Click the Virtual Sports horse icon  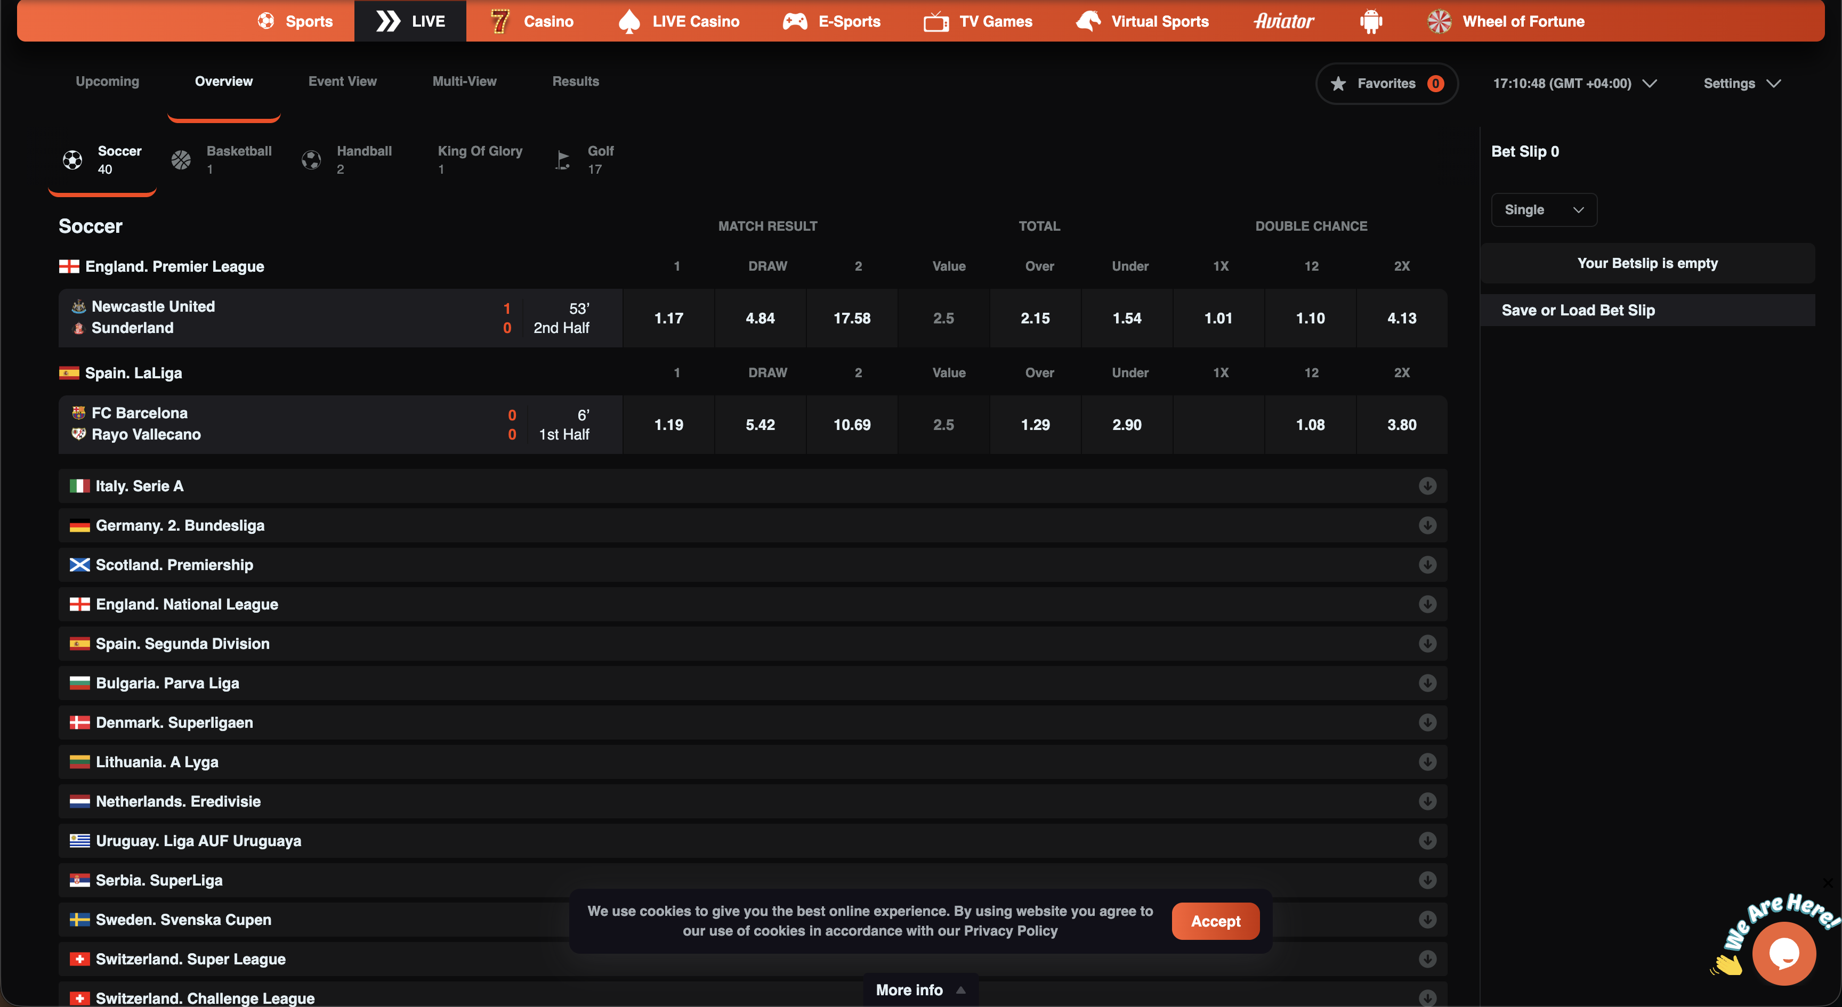click(1088, 21)
